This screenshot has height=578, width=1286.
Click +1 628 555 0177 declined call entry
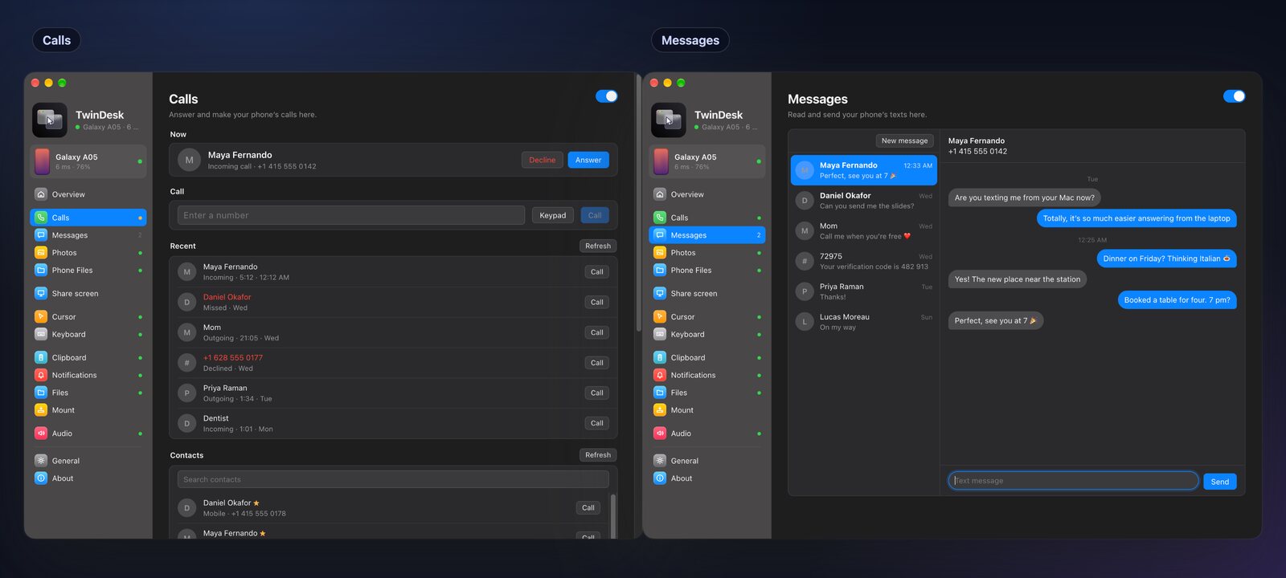pos(393,363)
